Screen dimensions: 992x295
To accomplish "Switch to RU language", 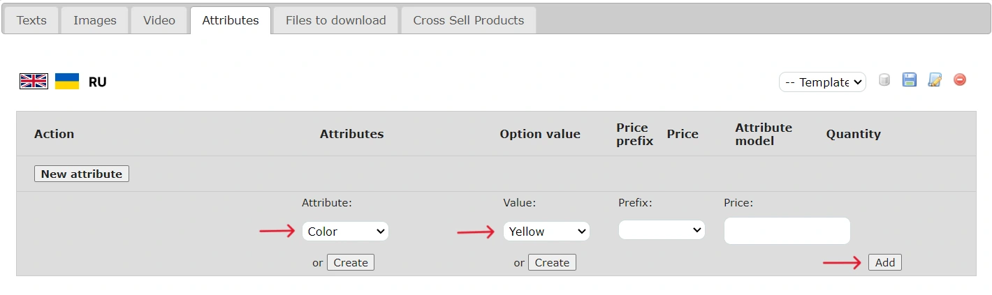I will click(98, 82).
